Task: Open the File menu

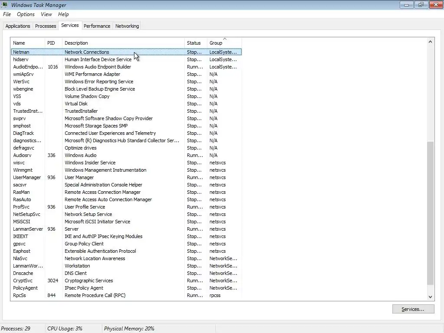Action: point(7,14)
